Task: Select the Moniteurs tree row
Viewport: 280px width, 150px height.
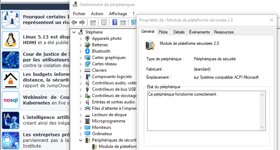Action: click(x=102, y=127)
